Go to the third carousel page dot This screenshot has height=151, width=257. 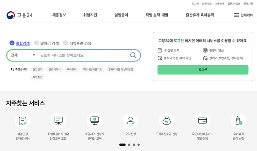point(134,145)
